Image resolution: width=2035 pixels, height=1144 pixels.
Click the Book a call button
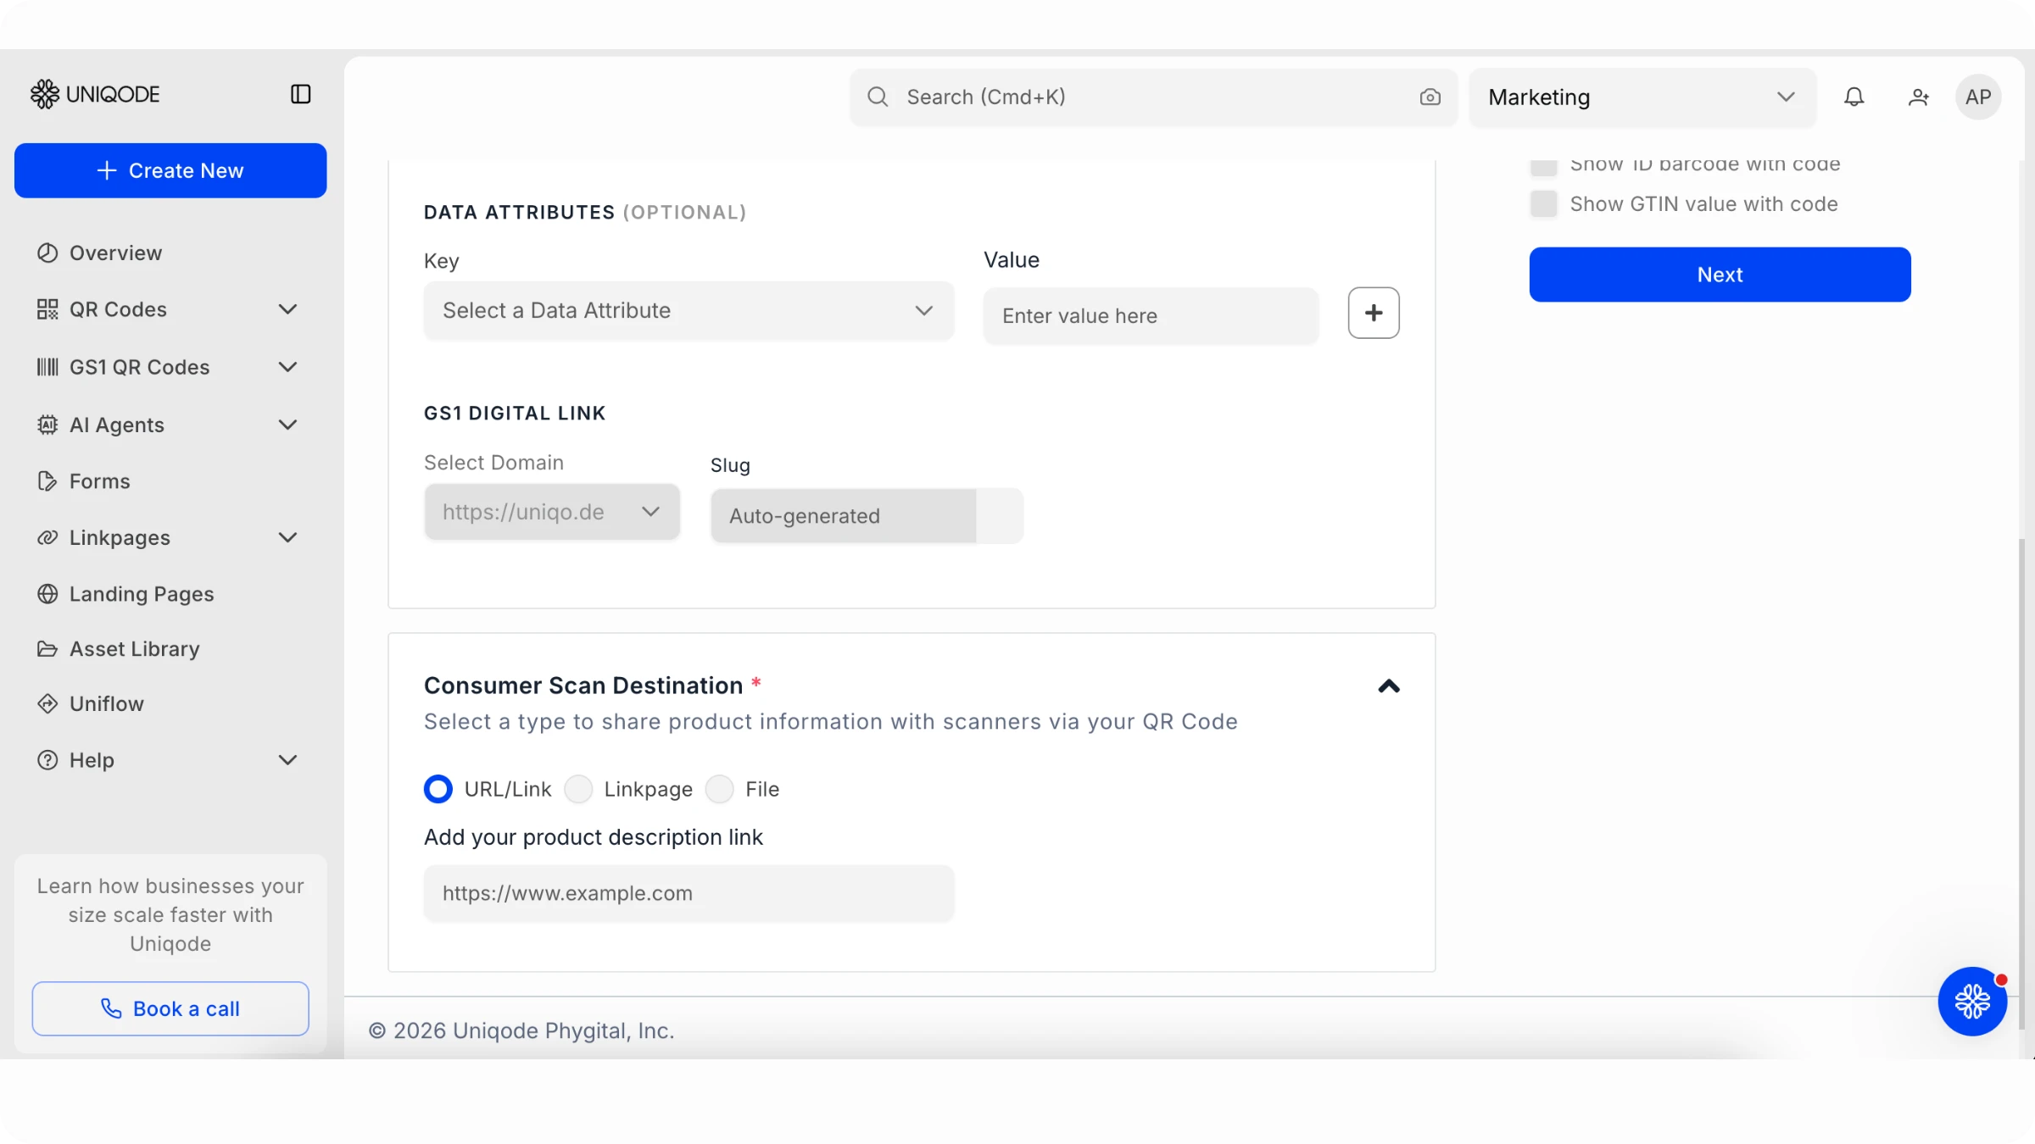tap(170, 1008)
